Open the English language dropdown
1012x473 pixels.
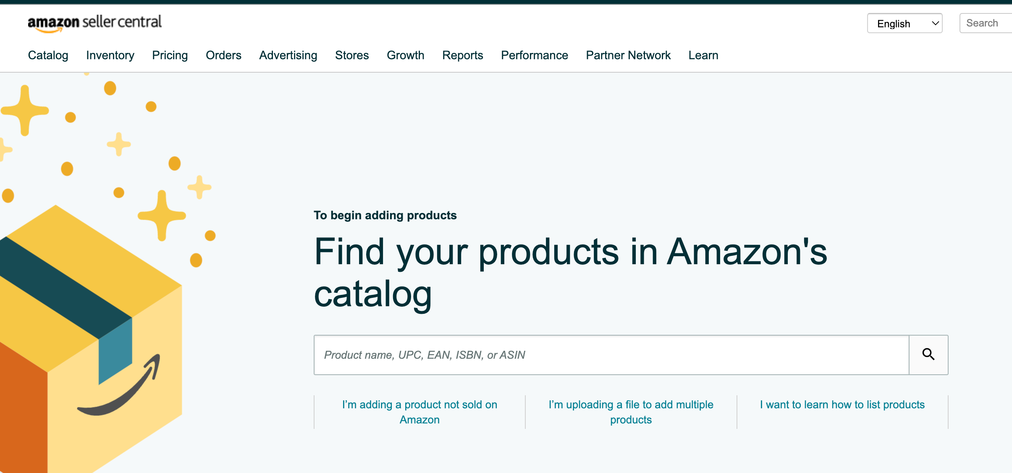pyautogui.click(x=905, y=24)
